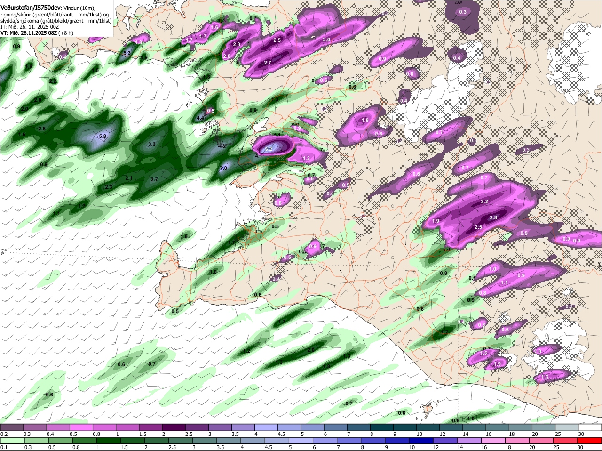Click snow legend swatch between 10 and 12
The height and width of the screenshot is (451, 602).
(x=428, y=427)
